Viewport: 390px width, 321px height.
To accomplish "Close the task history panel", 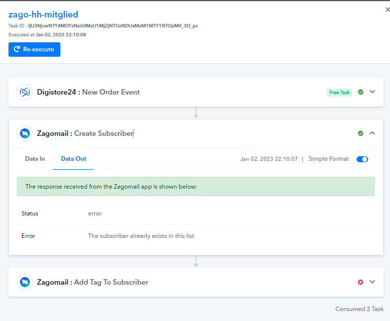I will point(388,9).
